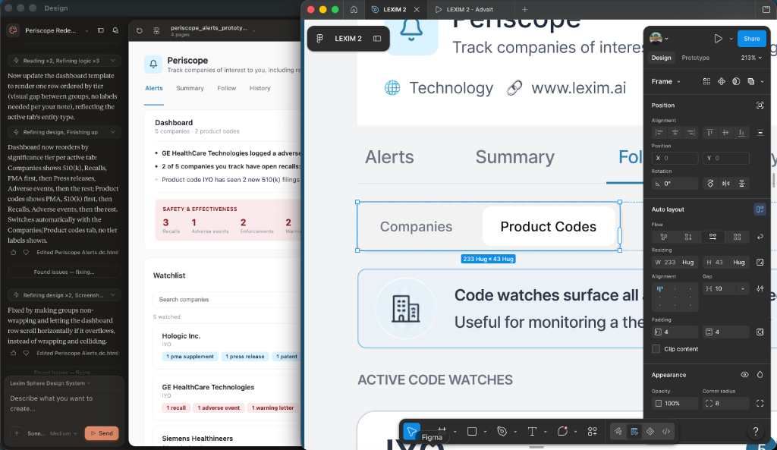Toggle wrap in auto layout flow

760,237
